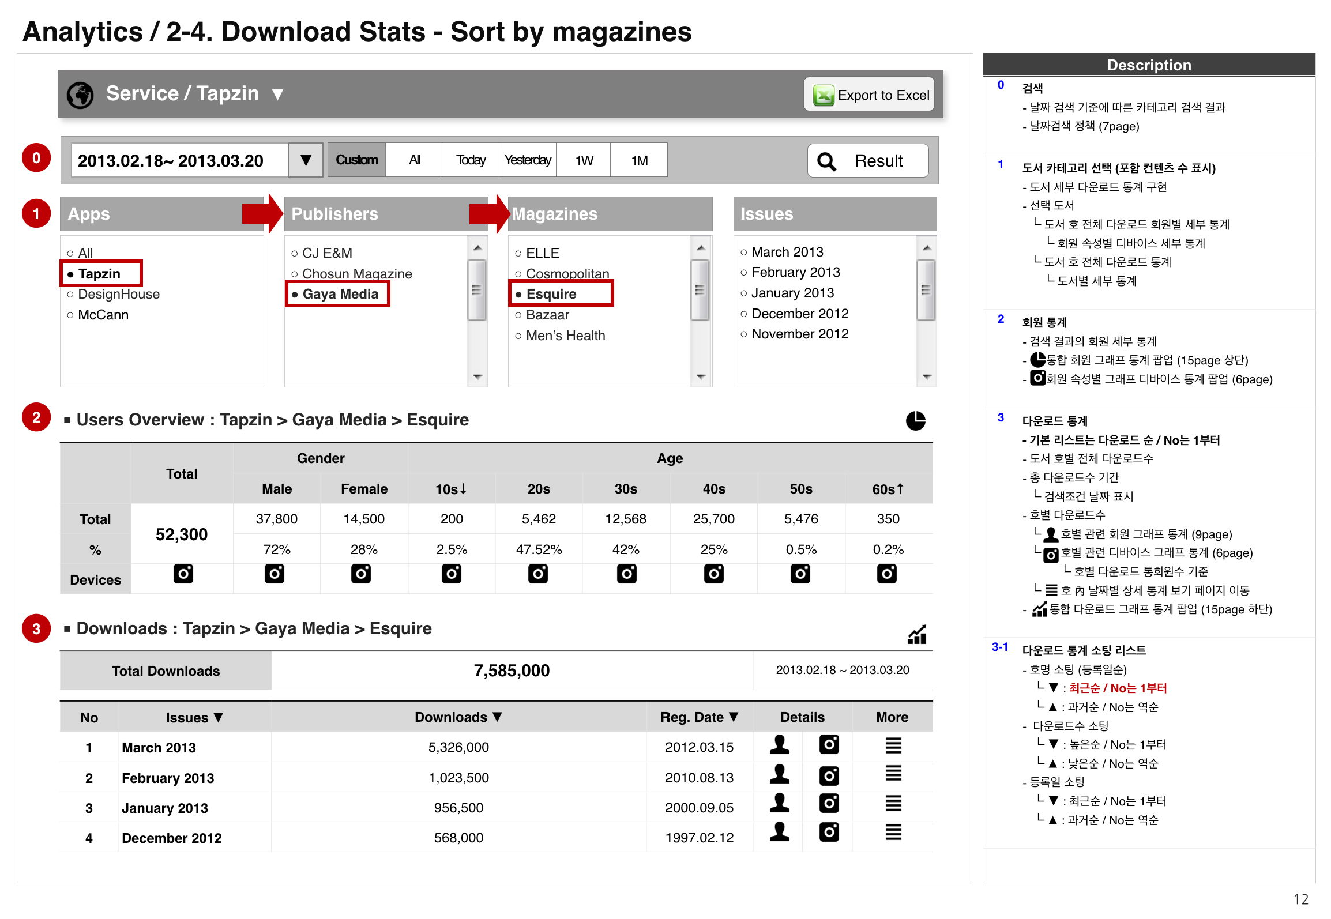Click the Magazines list scrollbar thumb
Screen dimensions: 1331x919
tap(701, 289)
